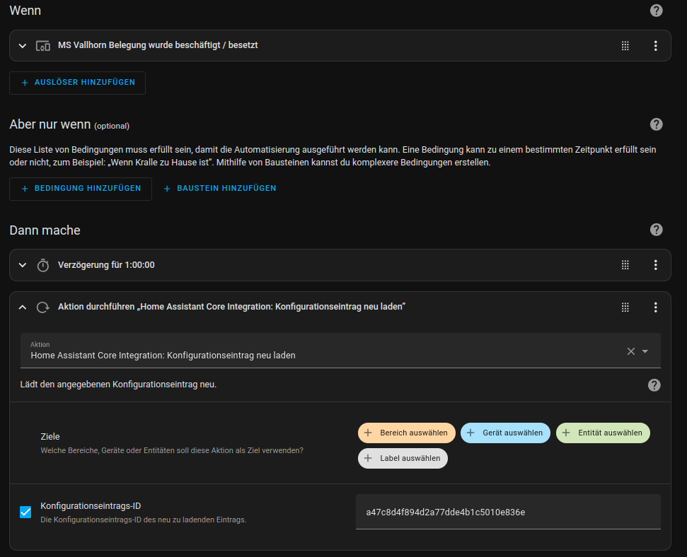The image size is (687, 557).
Task: Click drag handle of MS Vallhorn trigger
Action: (x=625, y=46)
